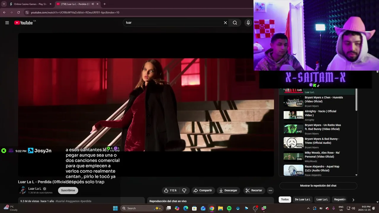Click the #luarlal hashtag
The image size is (379, 213).
[60, 201]
